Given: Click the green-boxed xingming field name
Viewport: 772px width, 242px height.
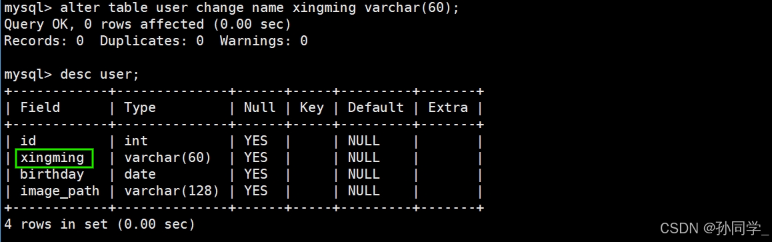Looking at the screenshot, I should (55, 158).
